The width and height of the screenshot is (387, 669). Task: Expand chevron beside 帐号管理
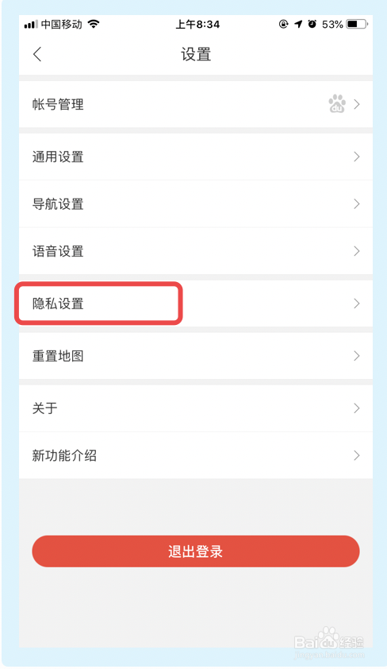pos(357,104)
